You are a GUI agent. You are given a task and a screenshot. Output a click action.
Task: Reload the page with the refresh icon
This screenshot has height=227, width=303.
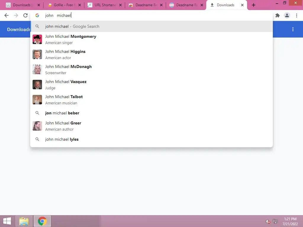pyautogui.click(x=25, y=15)
